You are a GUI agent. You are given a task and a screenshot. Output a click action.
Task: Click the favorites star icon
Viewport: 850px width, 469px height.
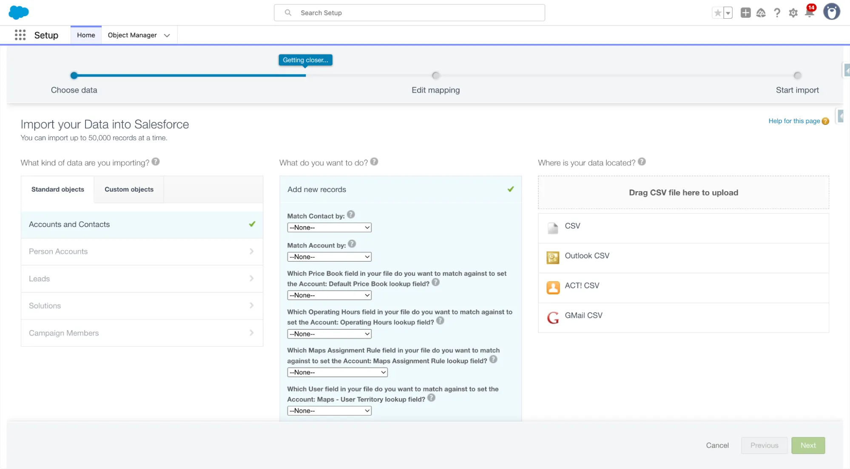tap(717, 13)
